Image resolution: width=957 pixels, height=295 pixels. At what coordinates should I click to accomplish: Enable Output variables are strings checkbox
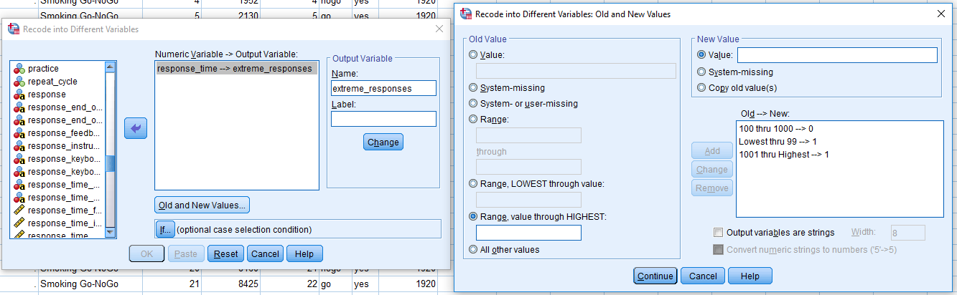pos(718,233)
